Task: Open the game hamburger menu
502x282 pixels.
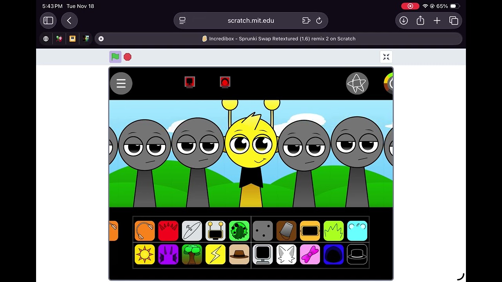Action: [x=121, y=83]
